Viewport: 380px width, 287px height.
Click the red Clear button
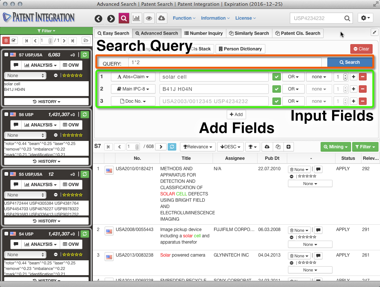361,49
